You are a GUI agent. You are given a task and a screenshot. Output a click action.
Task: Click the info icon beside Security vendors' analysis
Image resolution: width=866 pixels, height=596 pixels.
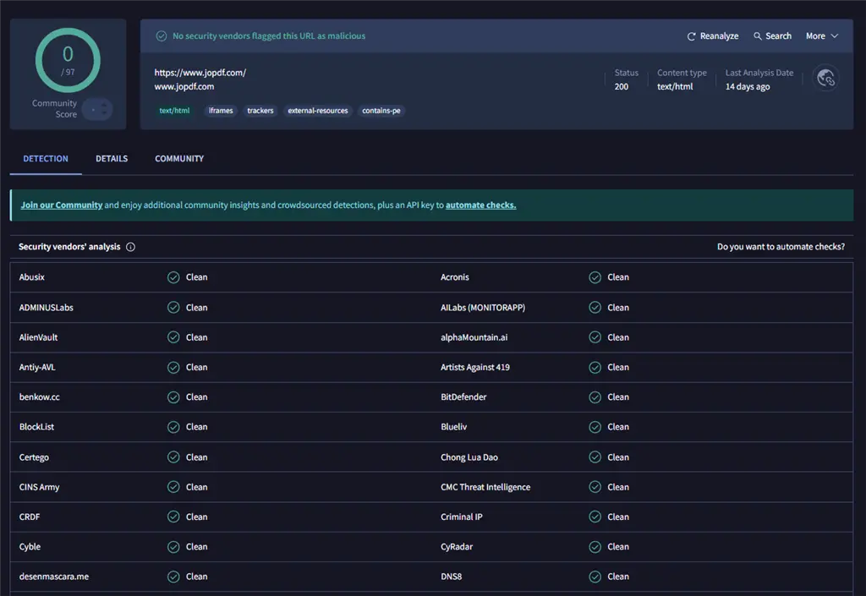tap(130, 247)
